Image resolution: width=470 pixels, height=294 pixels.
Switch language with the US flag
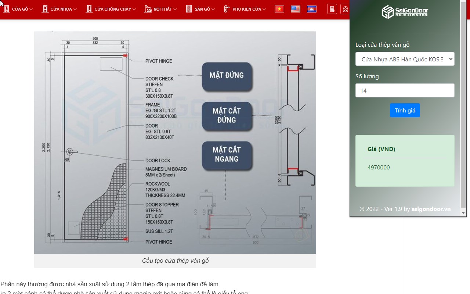coord(296,9)
